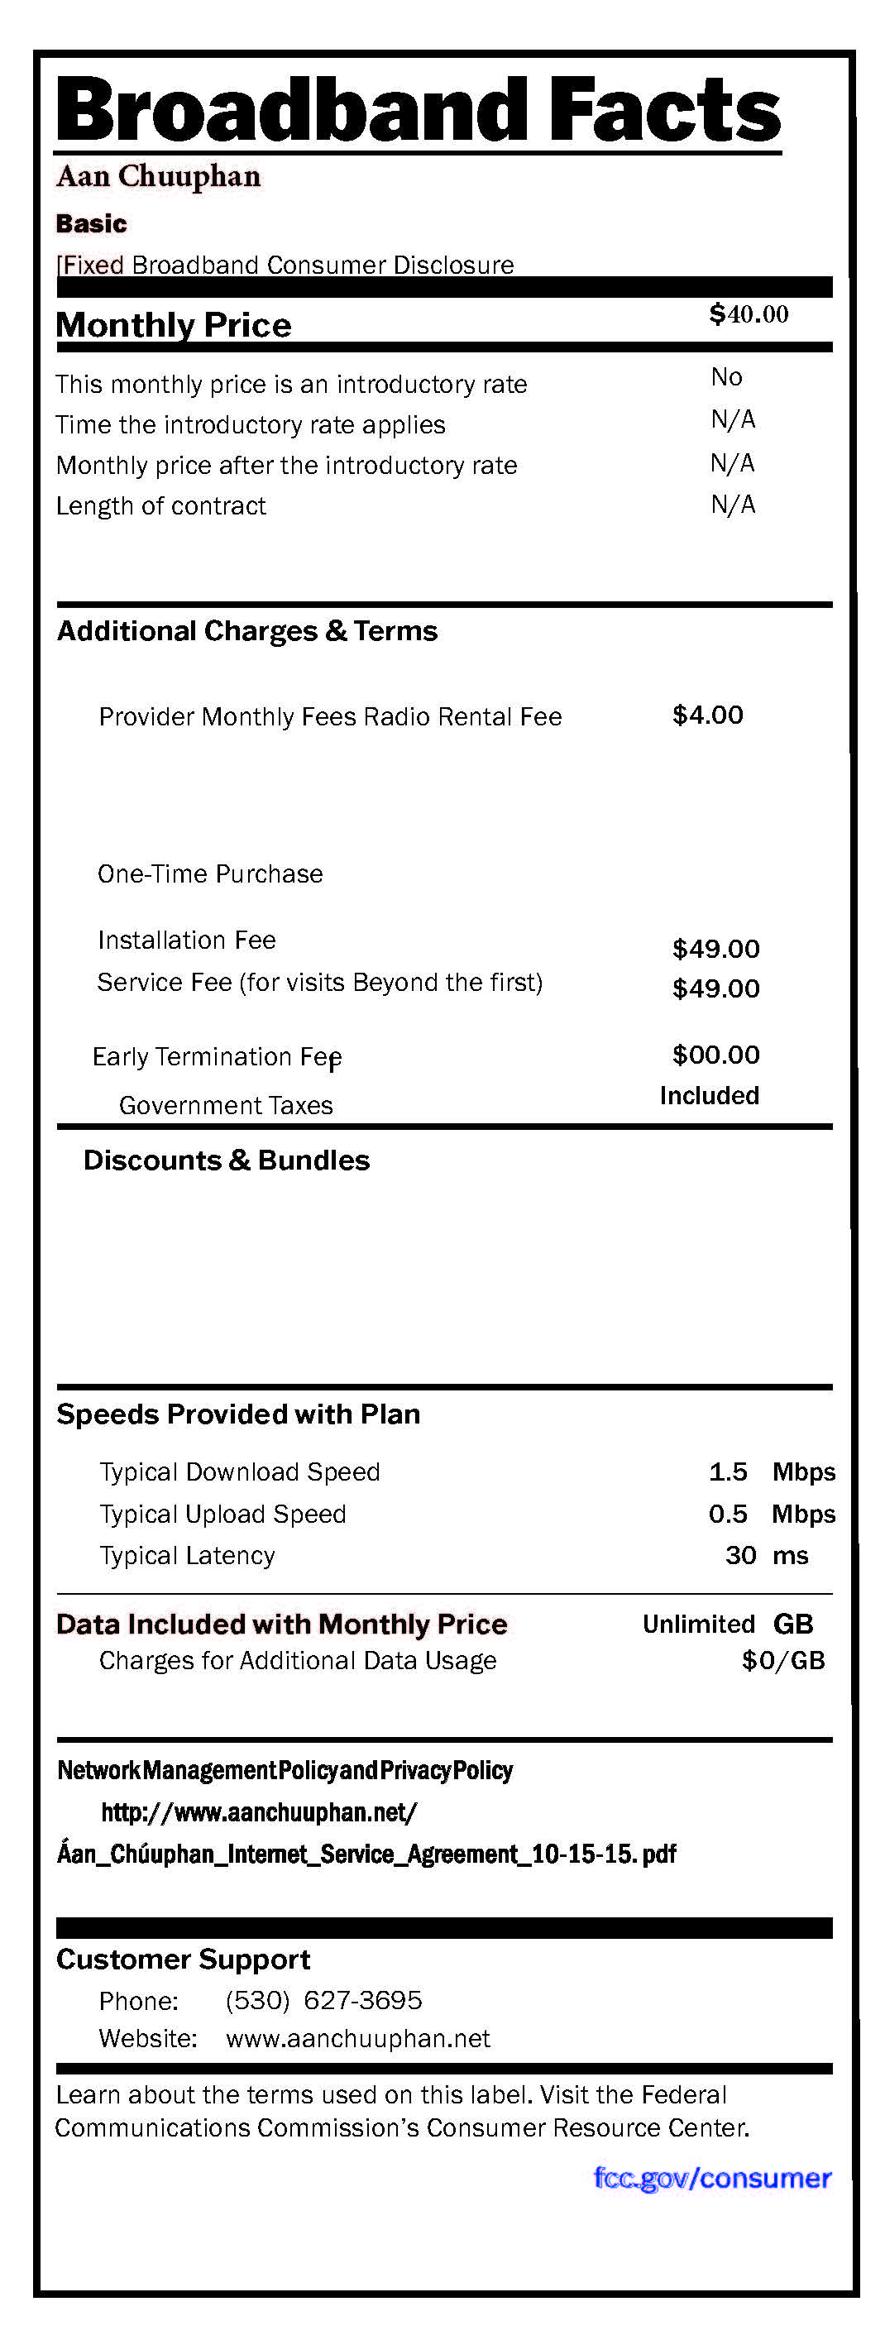
Task: Click the www.aanchuuphan.net support website
Action: (x=358, y=2039)
